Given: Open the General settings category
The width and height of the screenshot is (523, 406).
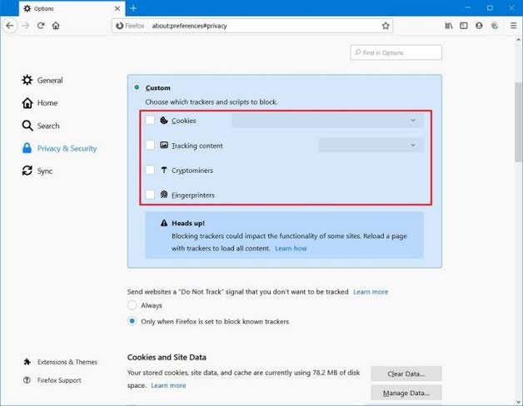Looking at the screenshot, I should click(42, 81).
